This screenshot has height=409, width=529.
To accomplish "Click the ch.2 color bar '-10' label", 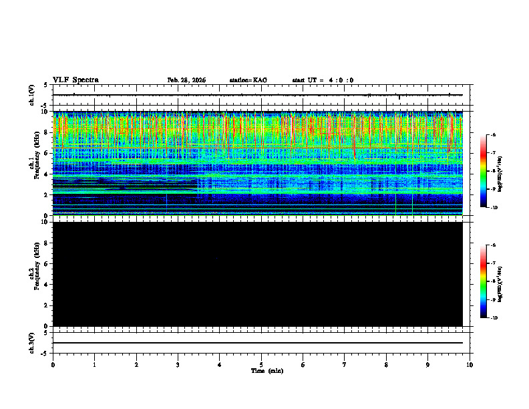I will tap(493, 318).
